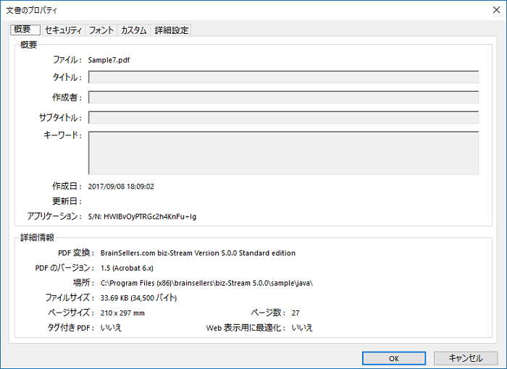Click the OK button
The image size is (507, 369).
pyautogui.click(x=394, y=358)
